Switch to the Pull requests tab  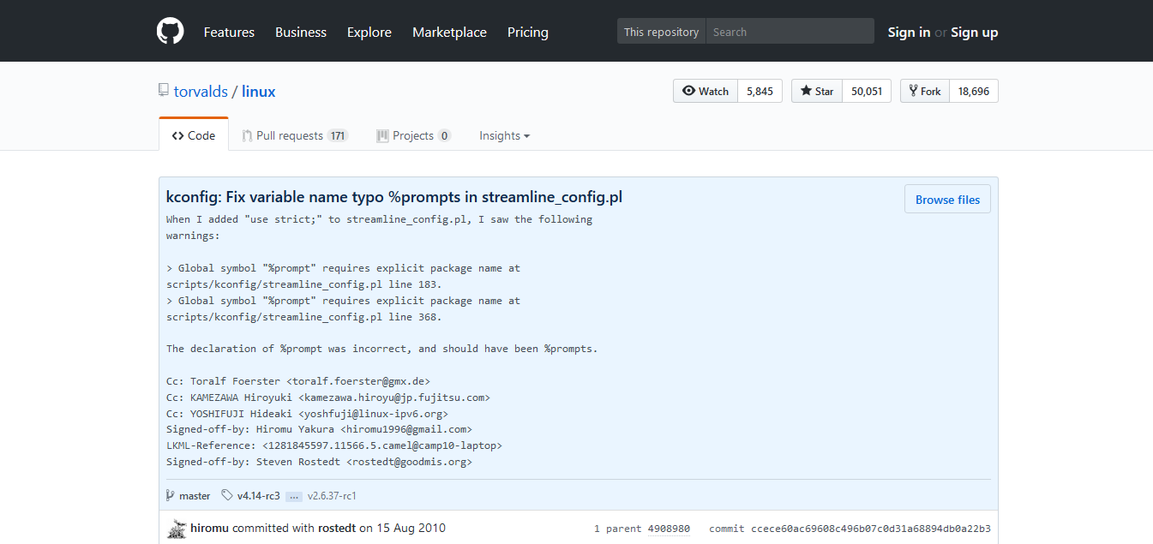click(x=295, y=135)
